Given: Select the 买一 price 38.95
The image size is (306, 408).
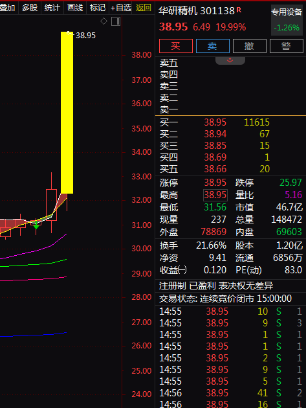Looking at the screenshot, I should [215, 122].
